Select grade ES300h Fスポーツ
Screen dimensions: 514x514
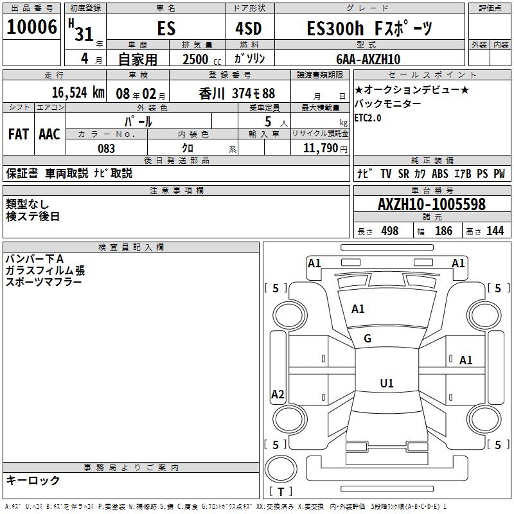point(369,28)
